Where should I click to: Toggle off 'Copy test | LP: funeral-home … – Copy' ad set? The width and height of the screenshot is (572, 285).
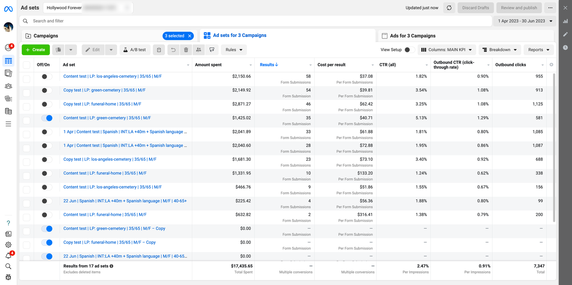coord(47,243)
